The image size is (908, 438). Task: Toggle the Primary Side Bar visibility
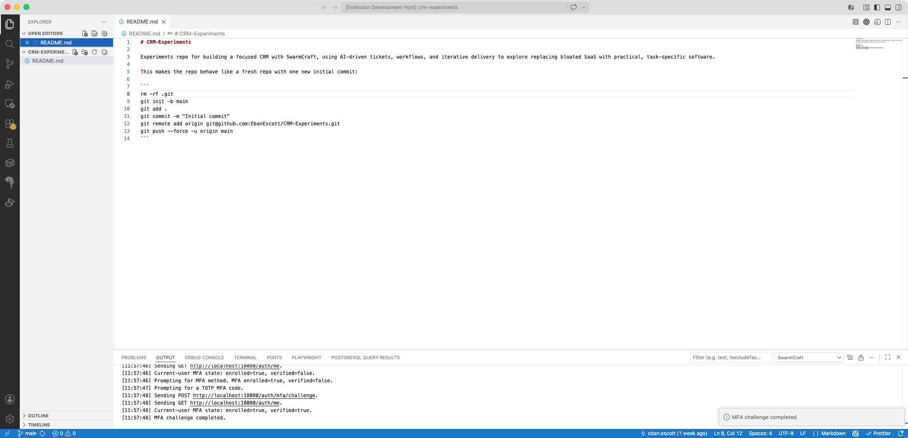877,7
